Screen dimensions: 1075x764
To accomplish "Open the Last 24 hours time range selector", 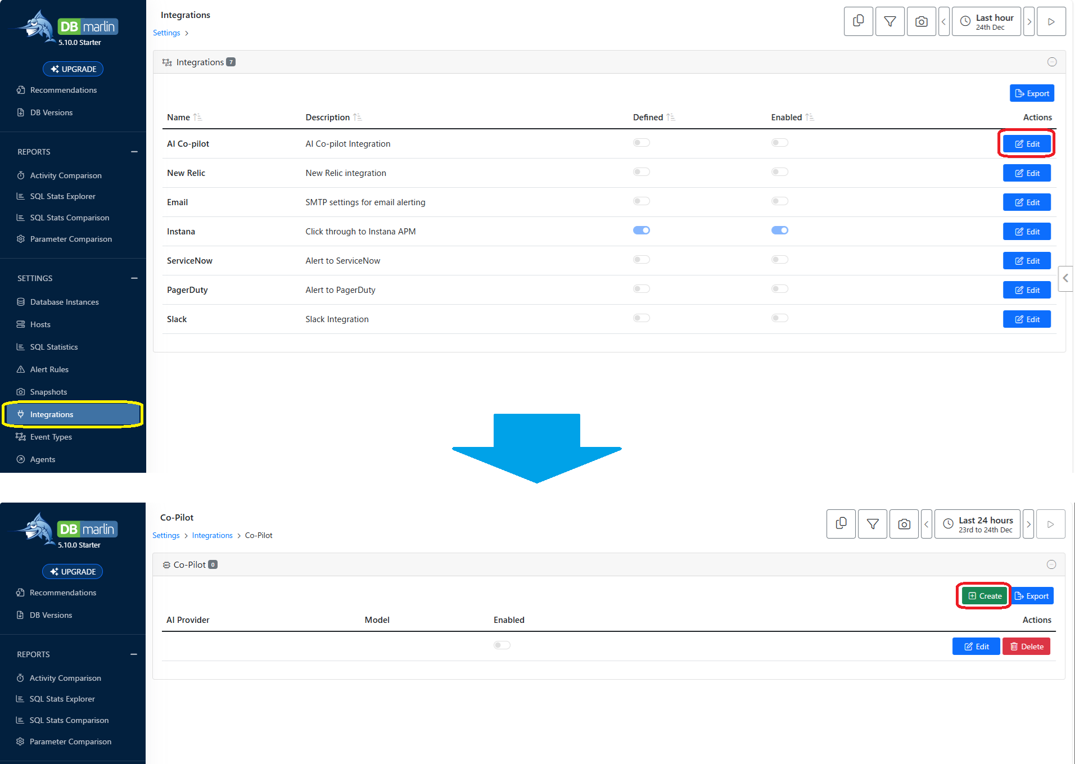I will click(977, 524).
